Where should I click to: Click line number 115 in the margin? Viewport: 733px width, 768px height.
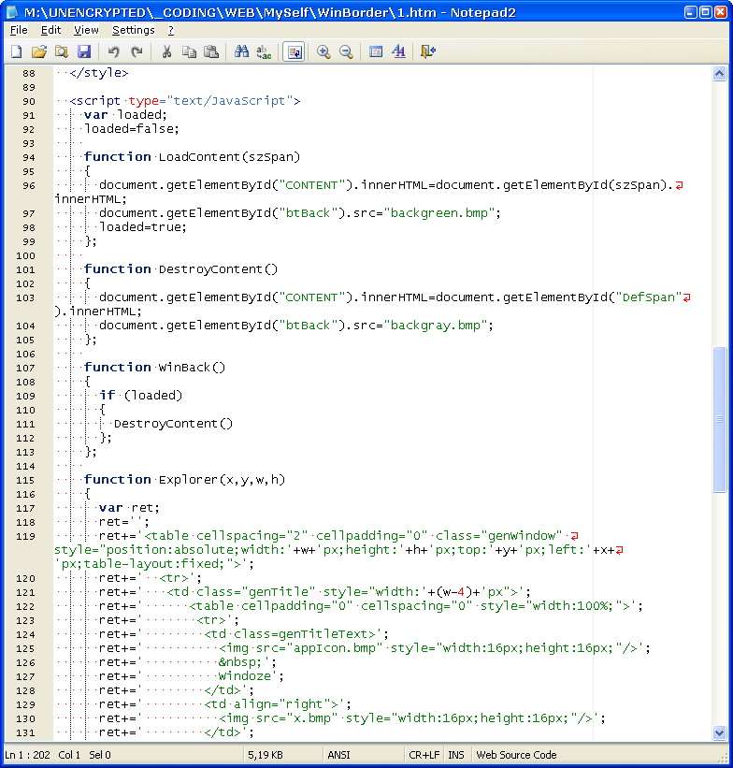tap(25, 481)
